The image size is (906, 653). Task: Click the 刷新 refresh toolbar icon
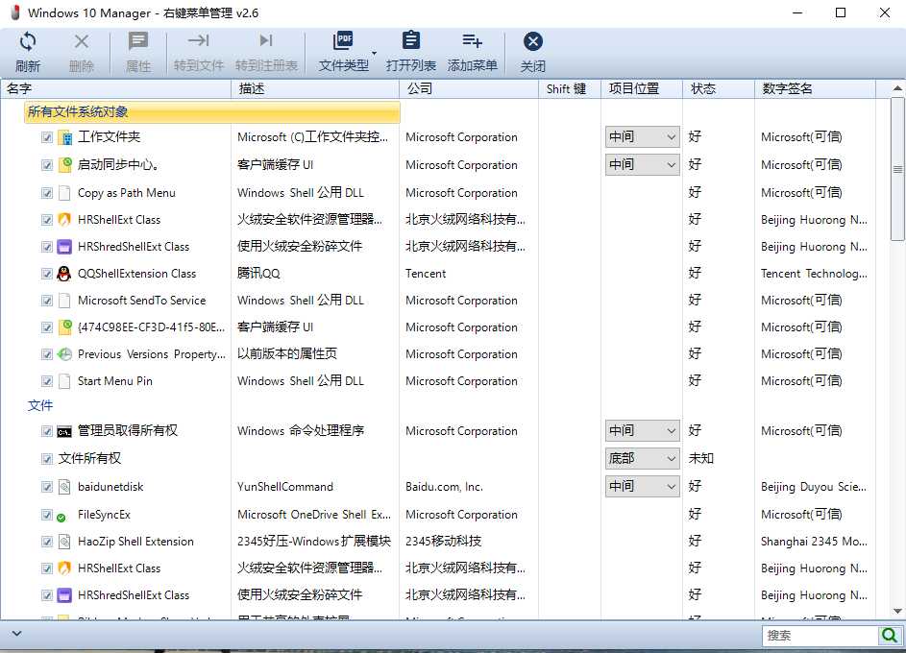pos(28,41)
